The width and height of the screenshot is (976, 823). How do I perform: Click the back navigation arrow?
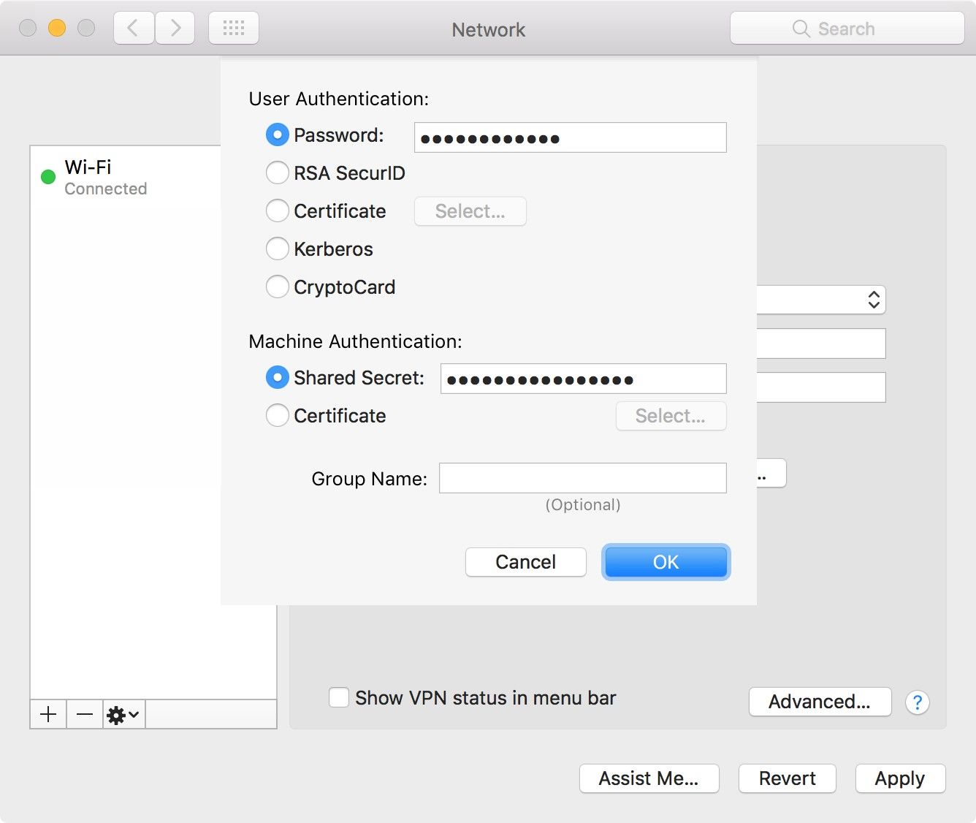[x=133, y=27]
